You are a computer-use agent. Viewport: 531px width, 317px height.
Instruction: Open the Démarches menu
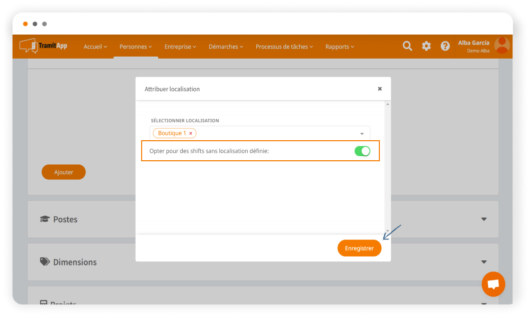click(226, 47)
